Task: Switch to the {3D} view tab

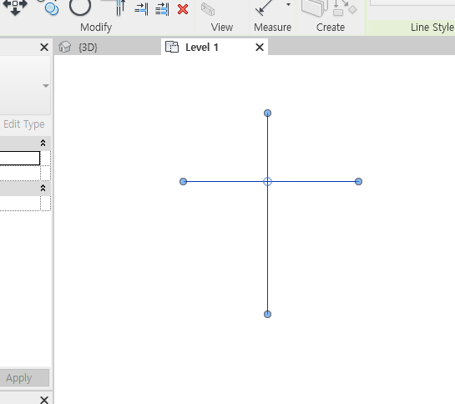Action: point(108,47)
